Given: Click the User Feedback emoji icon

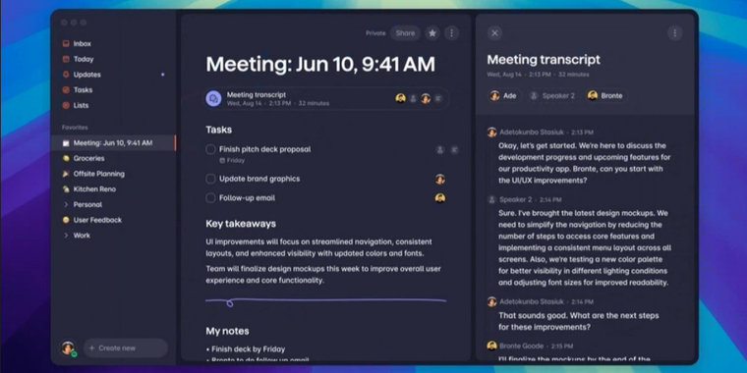Looking at the screenshot, I should click(x=66, y=220).
